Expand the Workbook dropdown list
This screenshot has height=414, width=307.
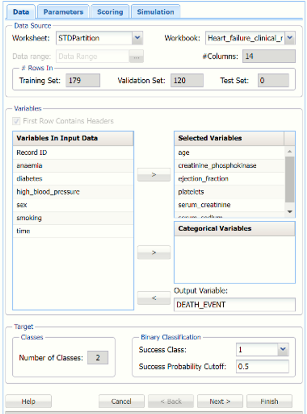pyautogui.click(x=290, y=37)
